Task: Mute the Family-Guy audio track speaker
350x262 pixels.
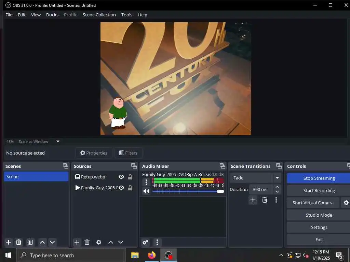Action: [146, 191]
